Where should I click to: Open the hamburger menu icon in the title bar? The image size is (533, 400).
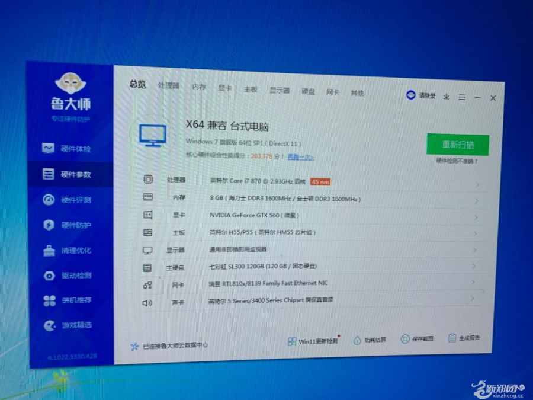[462, 97]
